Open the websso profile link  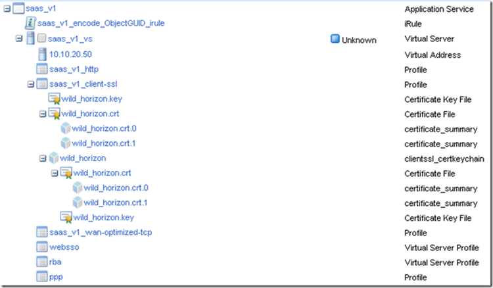pos(64,247)
